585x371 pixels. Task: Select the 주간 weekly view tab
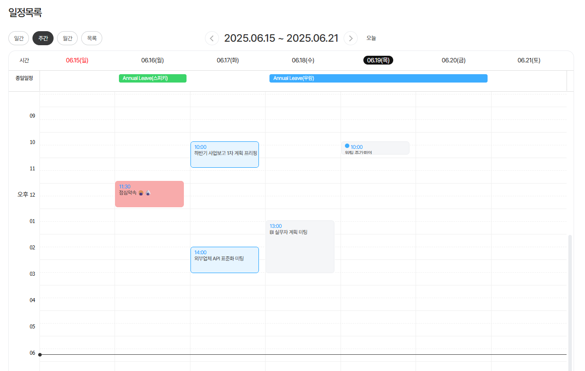click(x=43, y=38)
